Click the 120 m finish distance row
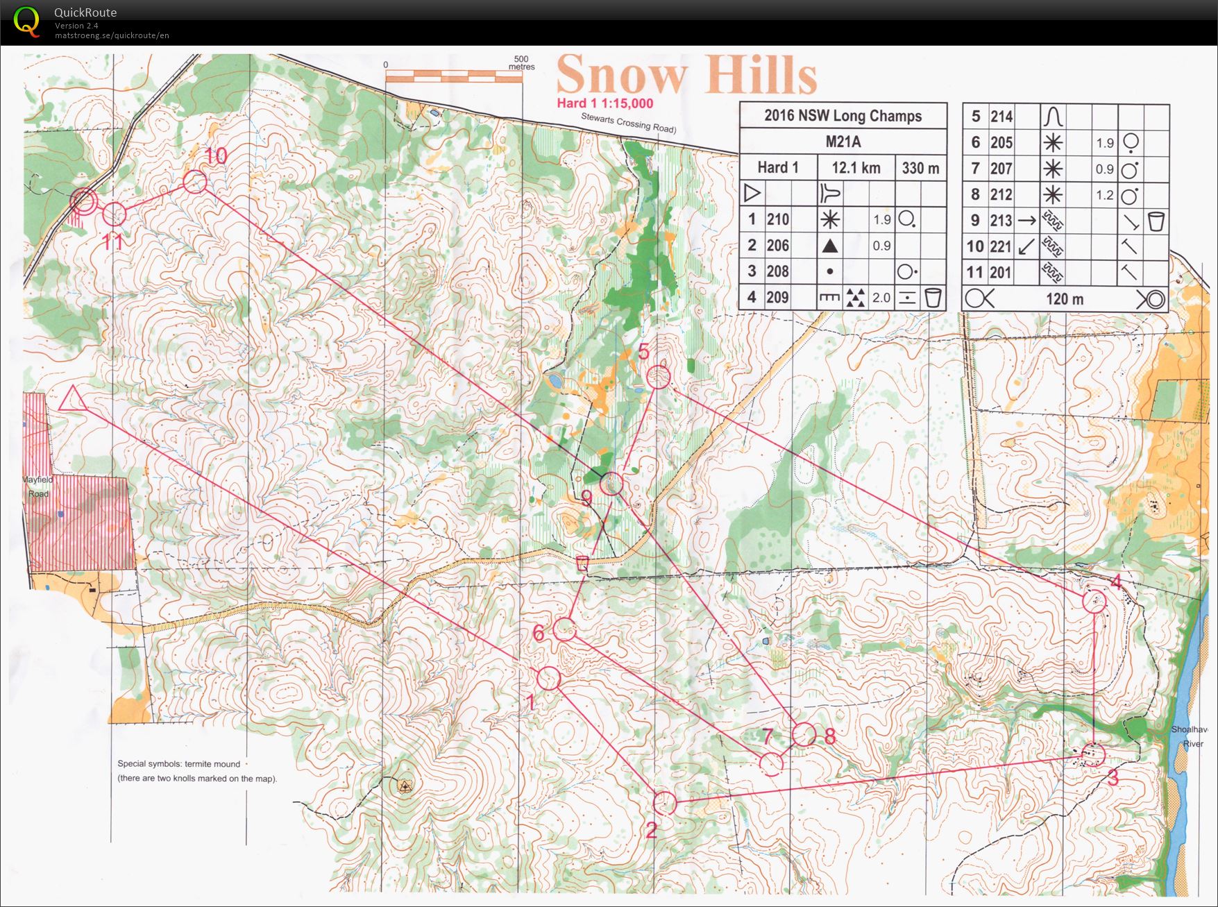This screenshot has height=907, width=1218. [1065, 299]
